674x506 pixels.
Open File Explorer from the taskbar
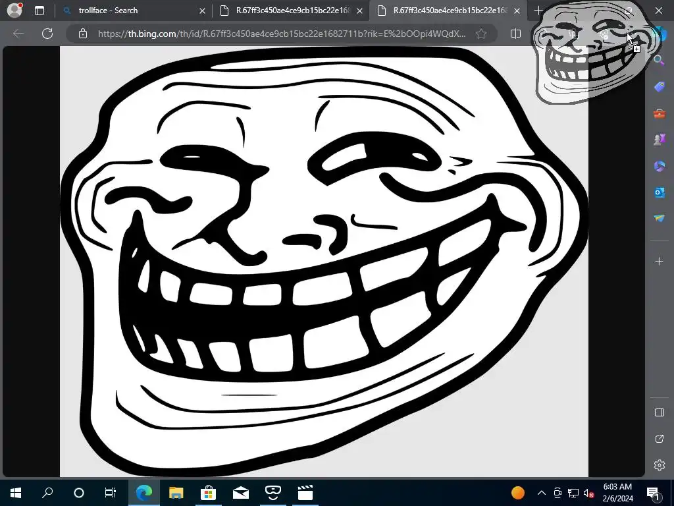[x=176, y=493]
